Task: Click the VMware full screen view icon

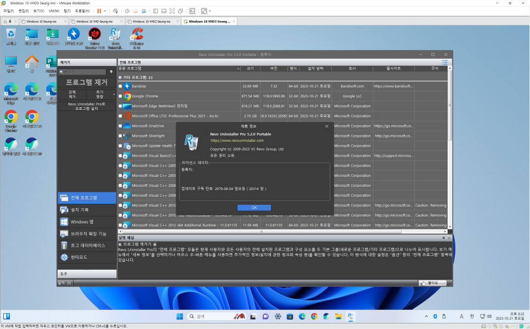Action: pos(172,11)
